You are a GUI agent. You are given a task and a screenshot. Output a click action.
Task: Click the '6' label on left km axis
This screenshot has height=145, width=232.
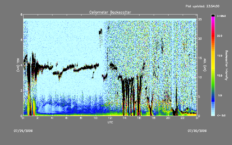coord(21,40)
